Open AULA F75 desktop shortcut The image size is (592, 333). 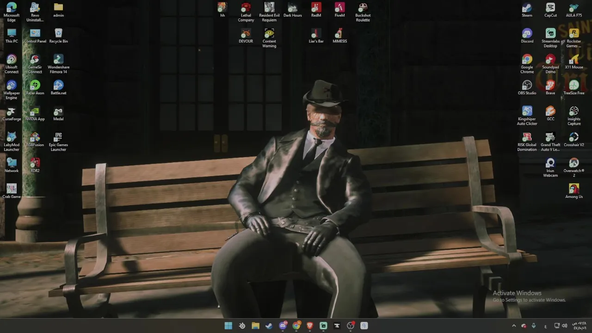coord(574,10)
